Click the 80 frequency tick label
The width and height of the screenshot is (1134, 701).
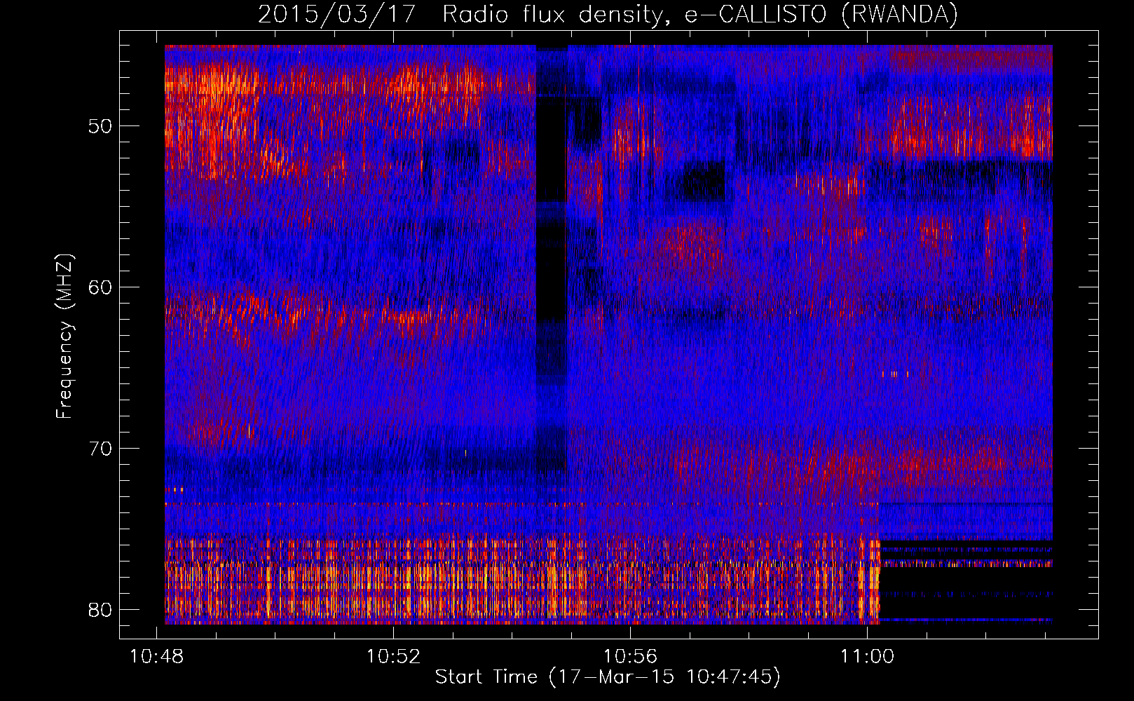tap(100, 610)
